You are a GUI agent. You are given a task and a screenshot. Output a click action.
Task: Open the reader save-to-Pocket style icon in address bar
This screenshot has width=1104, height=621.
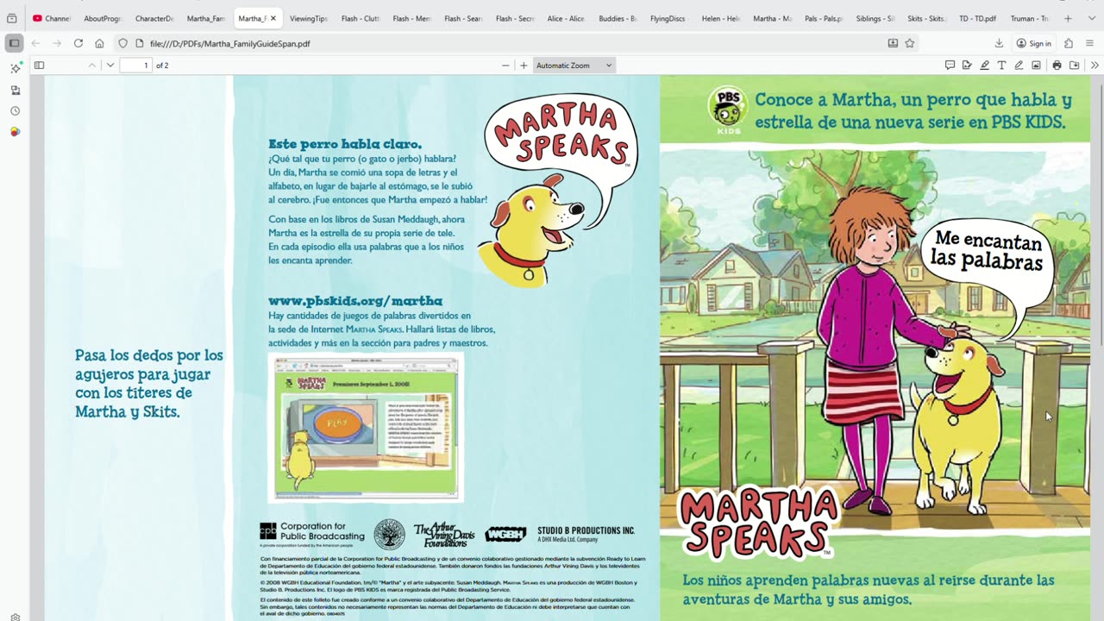[893, 43]
